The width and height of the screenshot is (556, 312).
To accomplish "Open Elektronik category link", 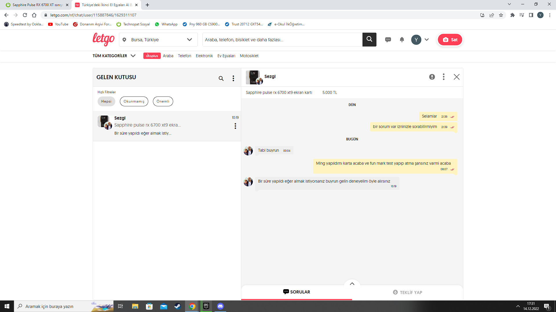I will pyautogui.click(x=204, y=56).
